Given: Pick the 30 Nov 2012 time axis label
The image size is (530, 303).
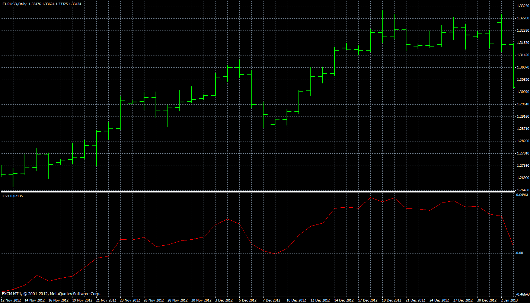Looking at the screenshot, I should click(x=201, y=300).
